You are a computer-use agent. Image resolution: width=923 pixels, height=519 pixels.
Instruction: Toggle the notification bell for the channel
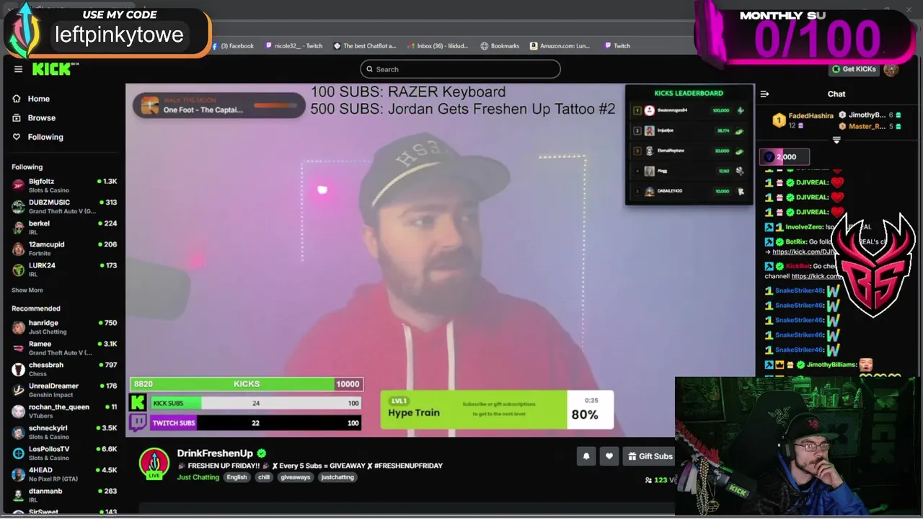pyautogui.click(x=586, y=456)
